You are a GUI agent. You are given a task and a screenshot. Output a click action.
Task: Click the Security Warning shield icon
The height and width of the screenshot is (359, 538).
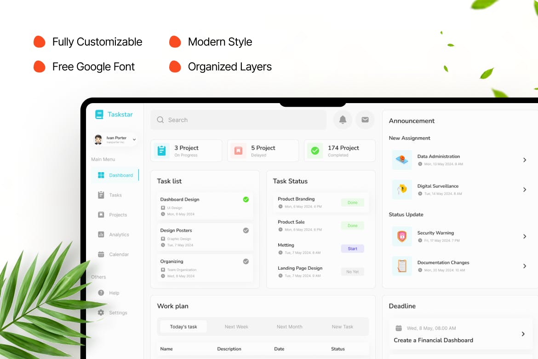click(x=402, y=236)
